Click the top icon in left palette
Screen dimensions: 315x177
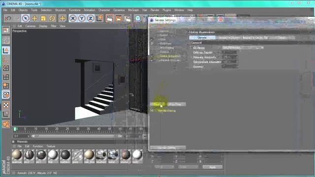tap(6, 30)
